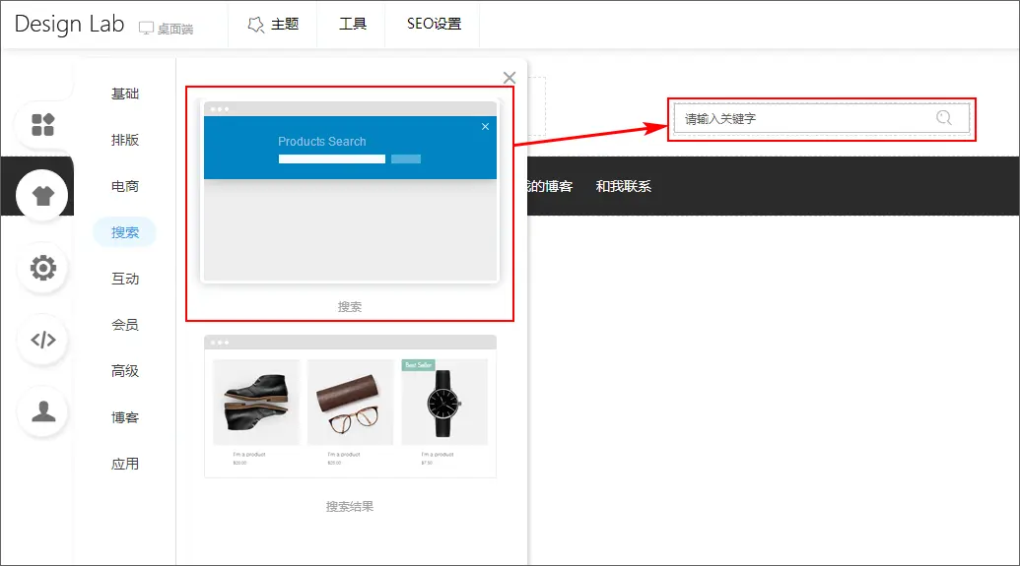Click the magnifier icon in search box
1020x566 pixels.
[x=943, y=118]
